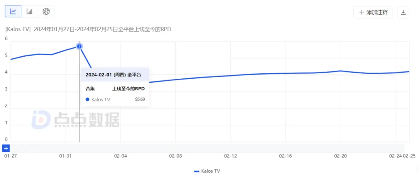Open the globe region view
418x183 pixels.
coord(46,12)
